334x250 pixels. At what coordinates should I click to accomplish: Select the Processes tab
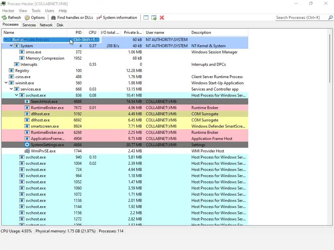pyautogui.click(x=10, y=25)
